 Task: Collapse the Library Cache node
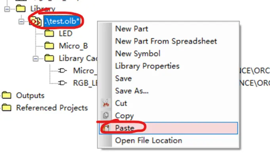pos(35,59)
